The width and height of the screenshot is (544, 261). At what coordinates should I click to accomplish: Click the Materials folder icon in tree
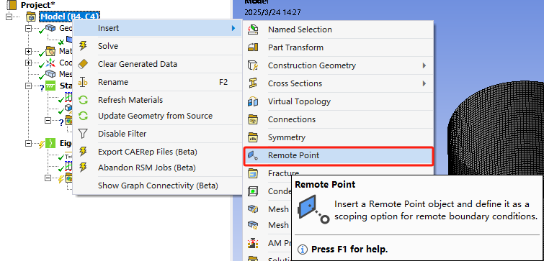click(50, 51)
